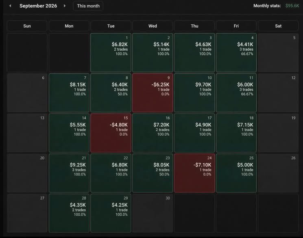Open red loss day 9 with -$6.25K
This screenshot has width=303, height=238.
[x=153, y=93]
